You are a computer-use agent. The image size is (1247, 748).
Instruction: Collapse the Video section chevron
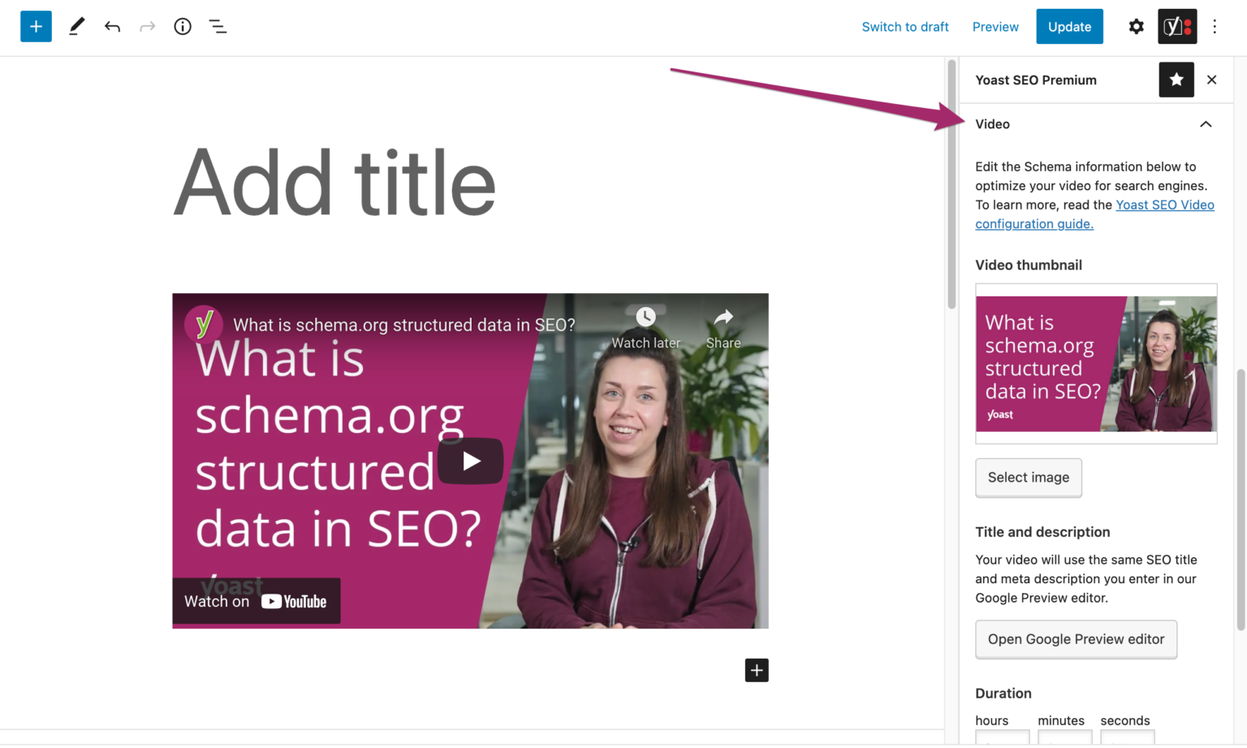click(x=1206, y=124)
